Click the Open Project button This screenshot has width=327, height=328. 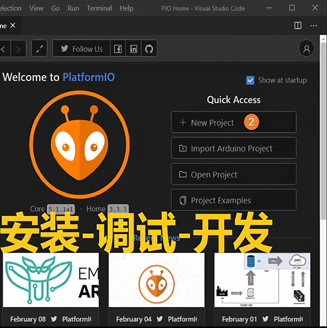pyautogui.click(x=234, y=174)
